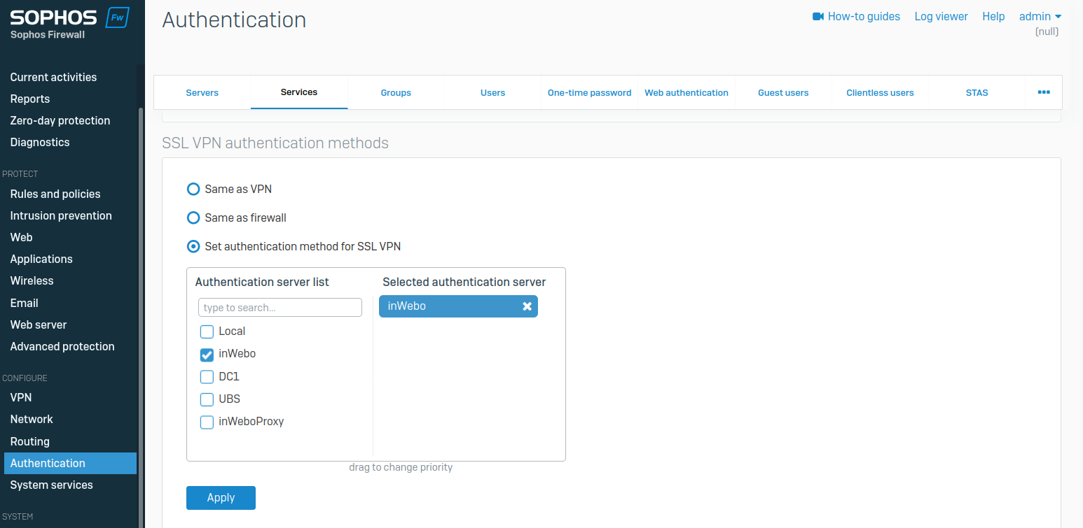Uncheck the inWebo server in the list
Image resolution: width=1083 pixels, height=528 pixels.
click(x=207, y=354)
